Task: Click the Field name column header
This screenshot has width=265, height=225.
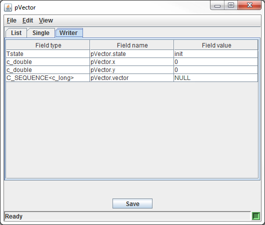Action: (132, 45)
